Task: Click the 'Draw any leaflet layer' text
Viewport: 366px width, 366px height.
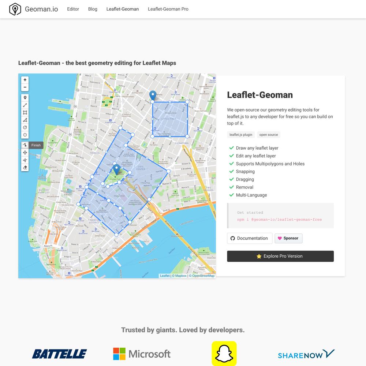Action: [257, 148]
